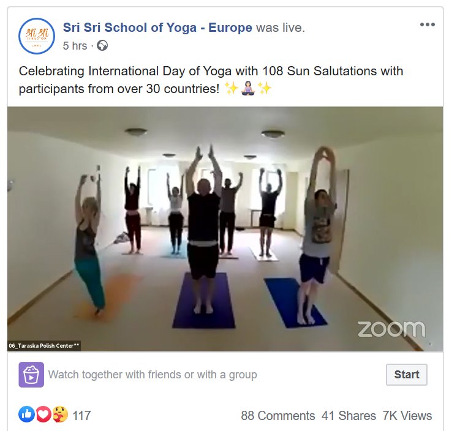This screenshot has width=449, height=431.
Task: Click the 7K Views count
Action: tap(407, 416)
